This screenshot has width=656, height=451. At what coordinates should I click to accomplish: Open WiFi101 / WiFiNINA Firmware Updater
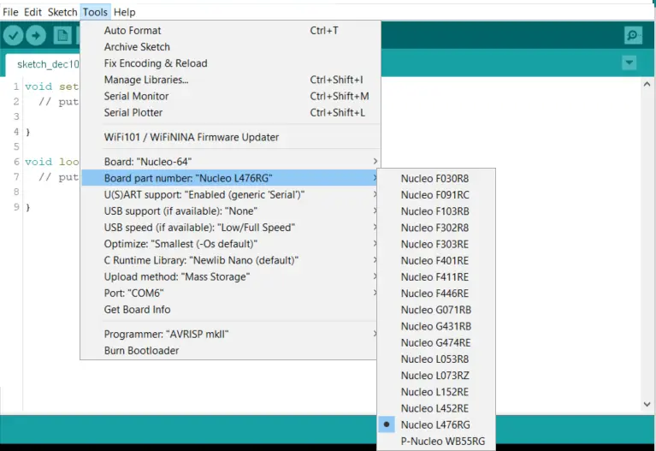tap(191, 137)
